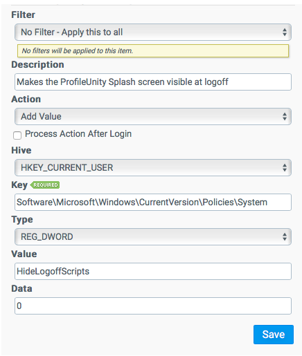Focus the Key registry path field
Viewport: 302px width, 356px height.
pos(153,203)
